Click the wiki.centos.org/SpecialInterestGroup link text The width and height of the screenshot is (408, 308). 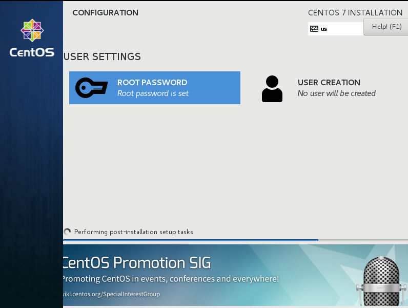click(x=111, y=294)
